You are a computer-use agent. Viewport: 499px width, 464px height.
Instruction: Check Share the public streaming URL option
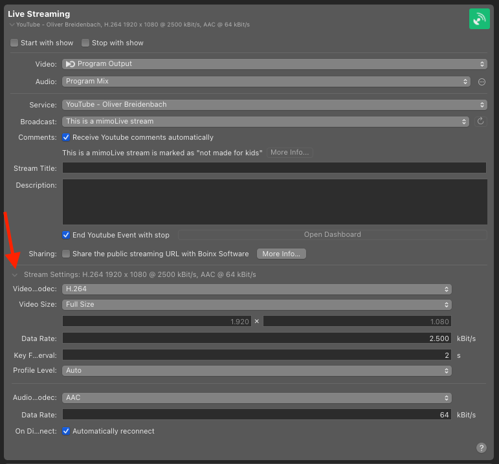[x=66, y=254]
